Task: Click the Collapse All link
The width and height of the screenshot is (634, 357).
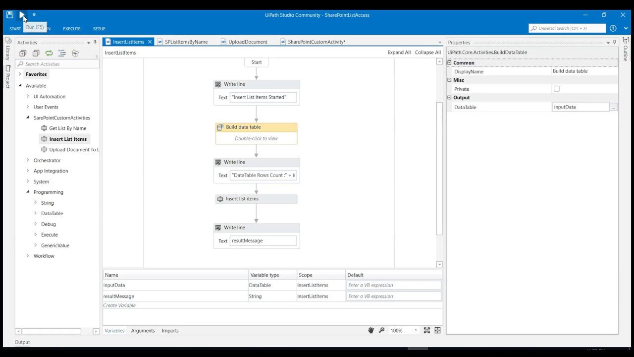Action: 428,53
